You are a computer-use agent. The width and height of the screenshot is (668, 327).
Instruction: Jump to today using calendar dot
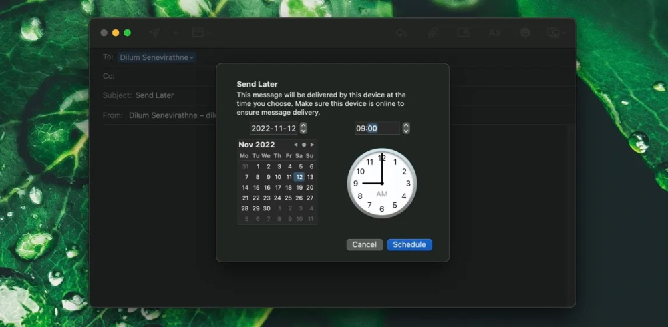304,145
